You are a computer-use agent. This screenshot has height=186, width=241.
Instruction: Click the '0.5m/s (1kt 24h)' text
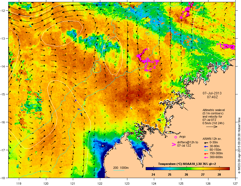point(213,123)
